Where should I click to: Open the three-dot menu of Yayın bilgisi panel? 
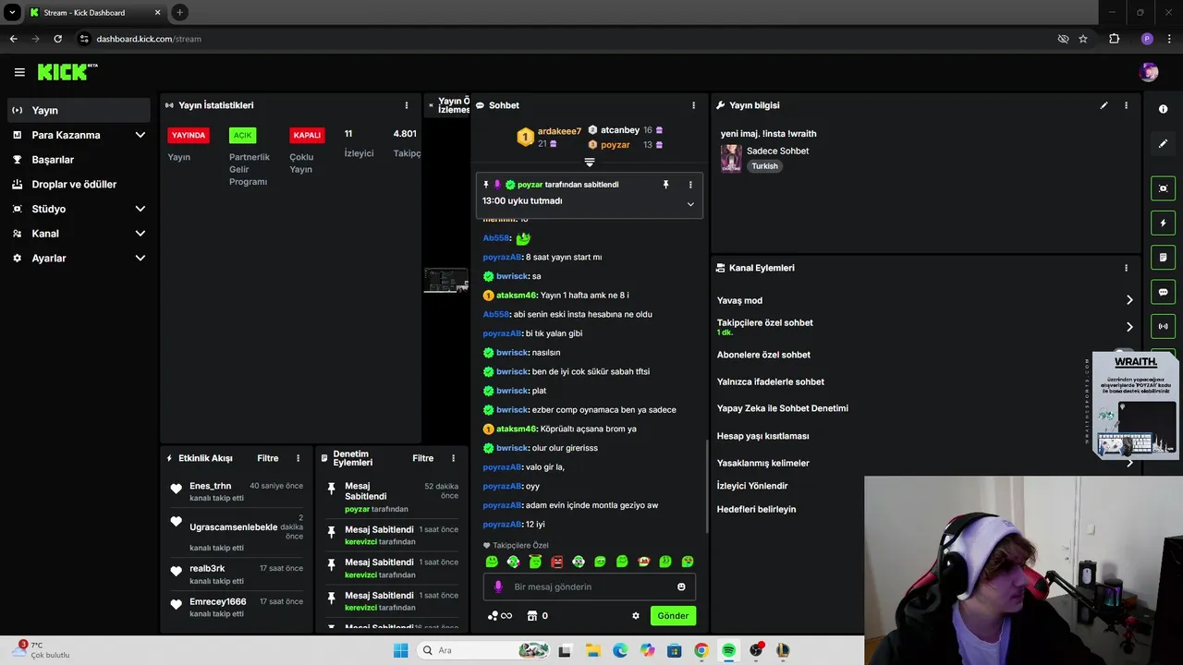coord(1126,105)
